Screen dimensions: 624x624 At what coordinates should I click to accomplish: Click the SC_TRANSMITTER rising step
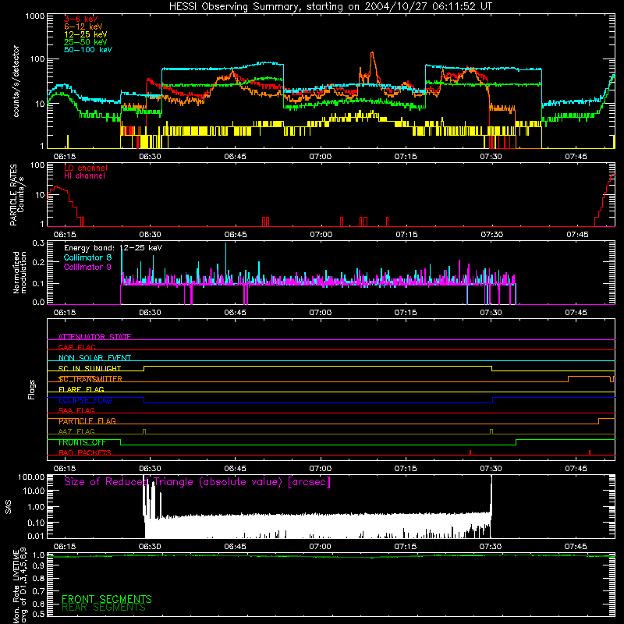coord(569,379)
